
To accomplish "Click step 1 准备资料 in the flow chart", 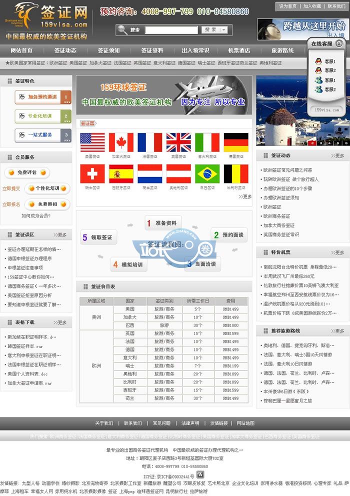I will click(163, 223).
